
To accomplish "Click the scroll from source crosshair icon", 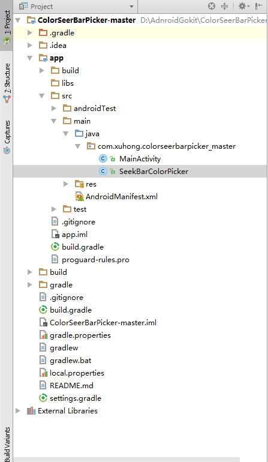I will point(212,6).
